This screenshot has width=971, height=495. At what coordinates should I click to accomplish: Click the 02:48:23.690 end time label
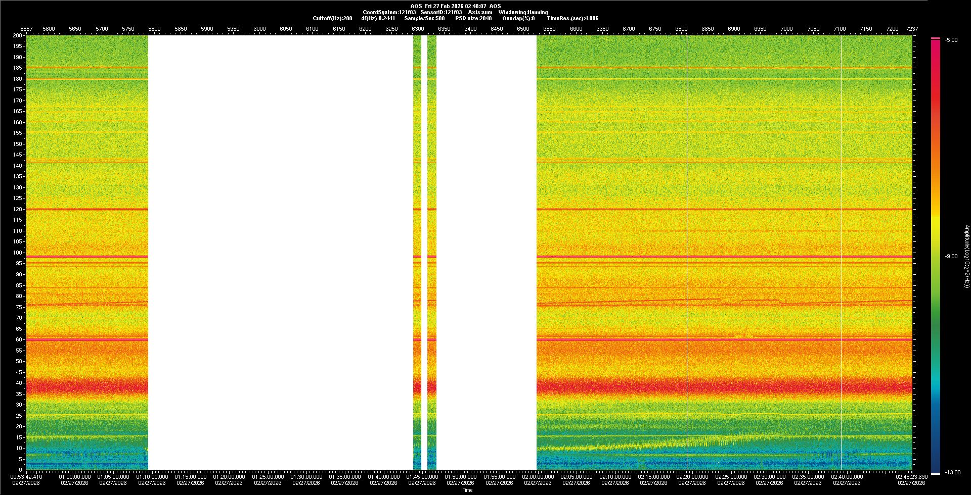point(912,476)
